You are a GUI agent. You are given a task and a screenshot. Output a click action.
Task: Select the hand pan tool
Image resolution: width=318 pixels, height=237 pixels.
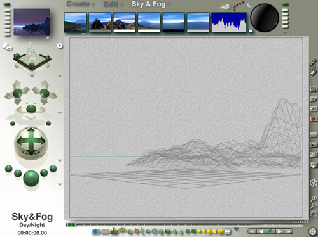pos(314,214)
